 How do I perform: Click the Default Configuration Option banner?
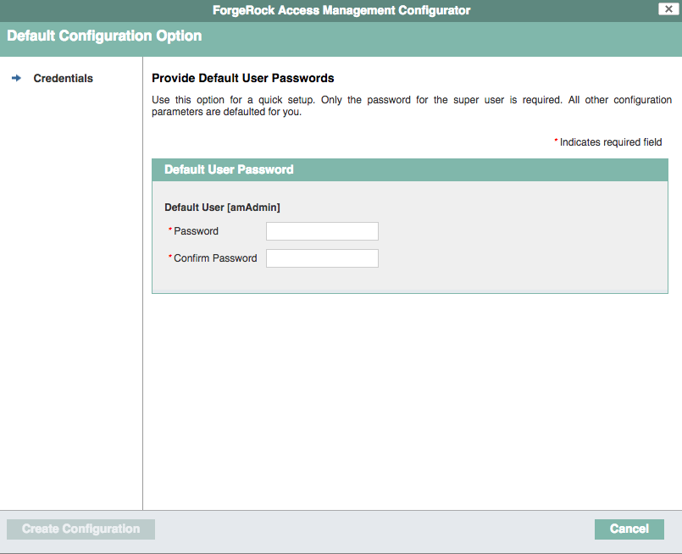[104, 36]
